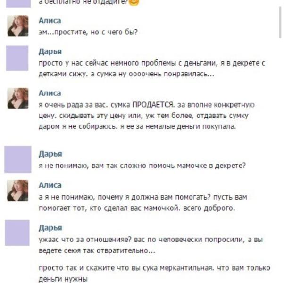The height and width of the screenshot is (283, 284).
Task: Open Дарья's avatar beside 'я не понимаю'
Action: 18,159
